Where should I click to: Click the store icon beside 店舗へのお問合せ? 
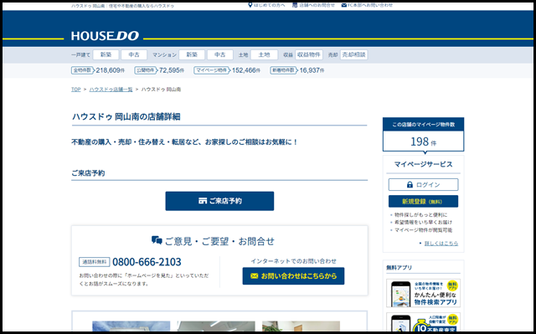coord(295,5)
